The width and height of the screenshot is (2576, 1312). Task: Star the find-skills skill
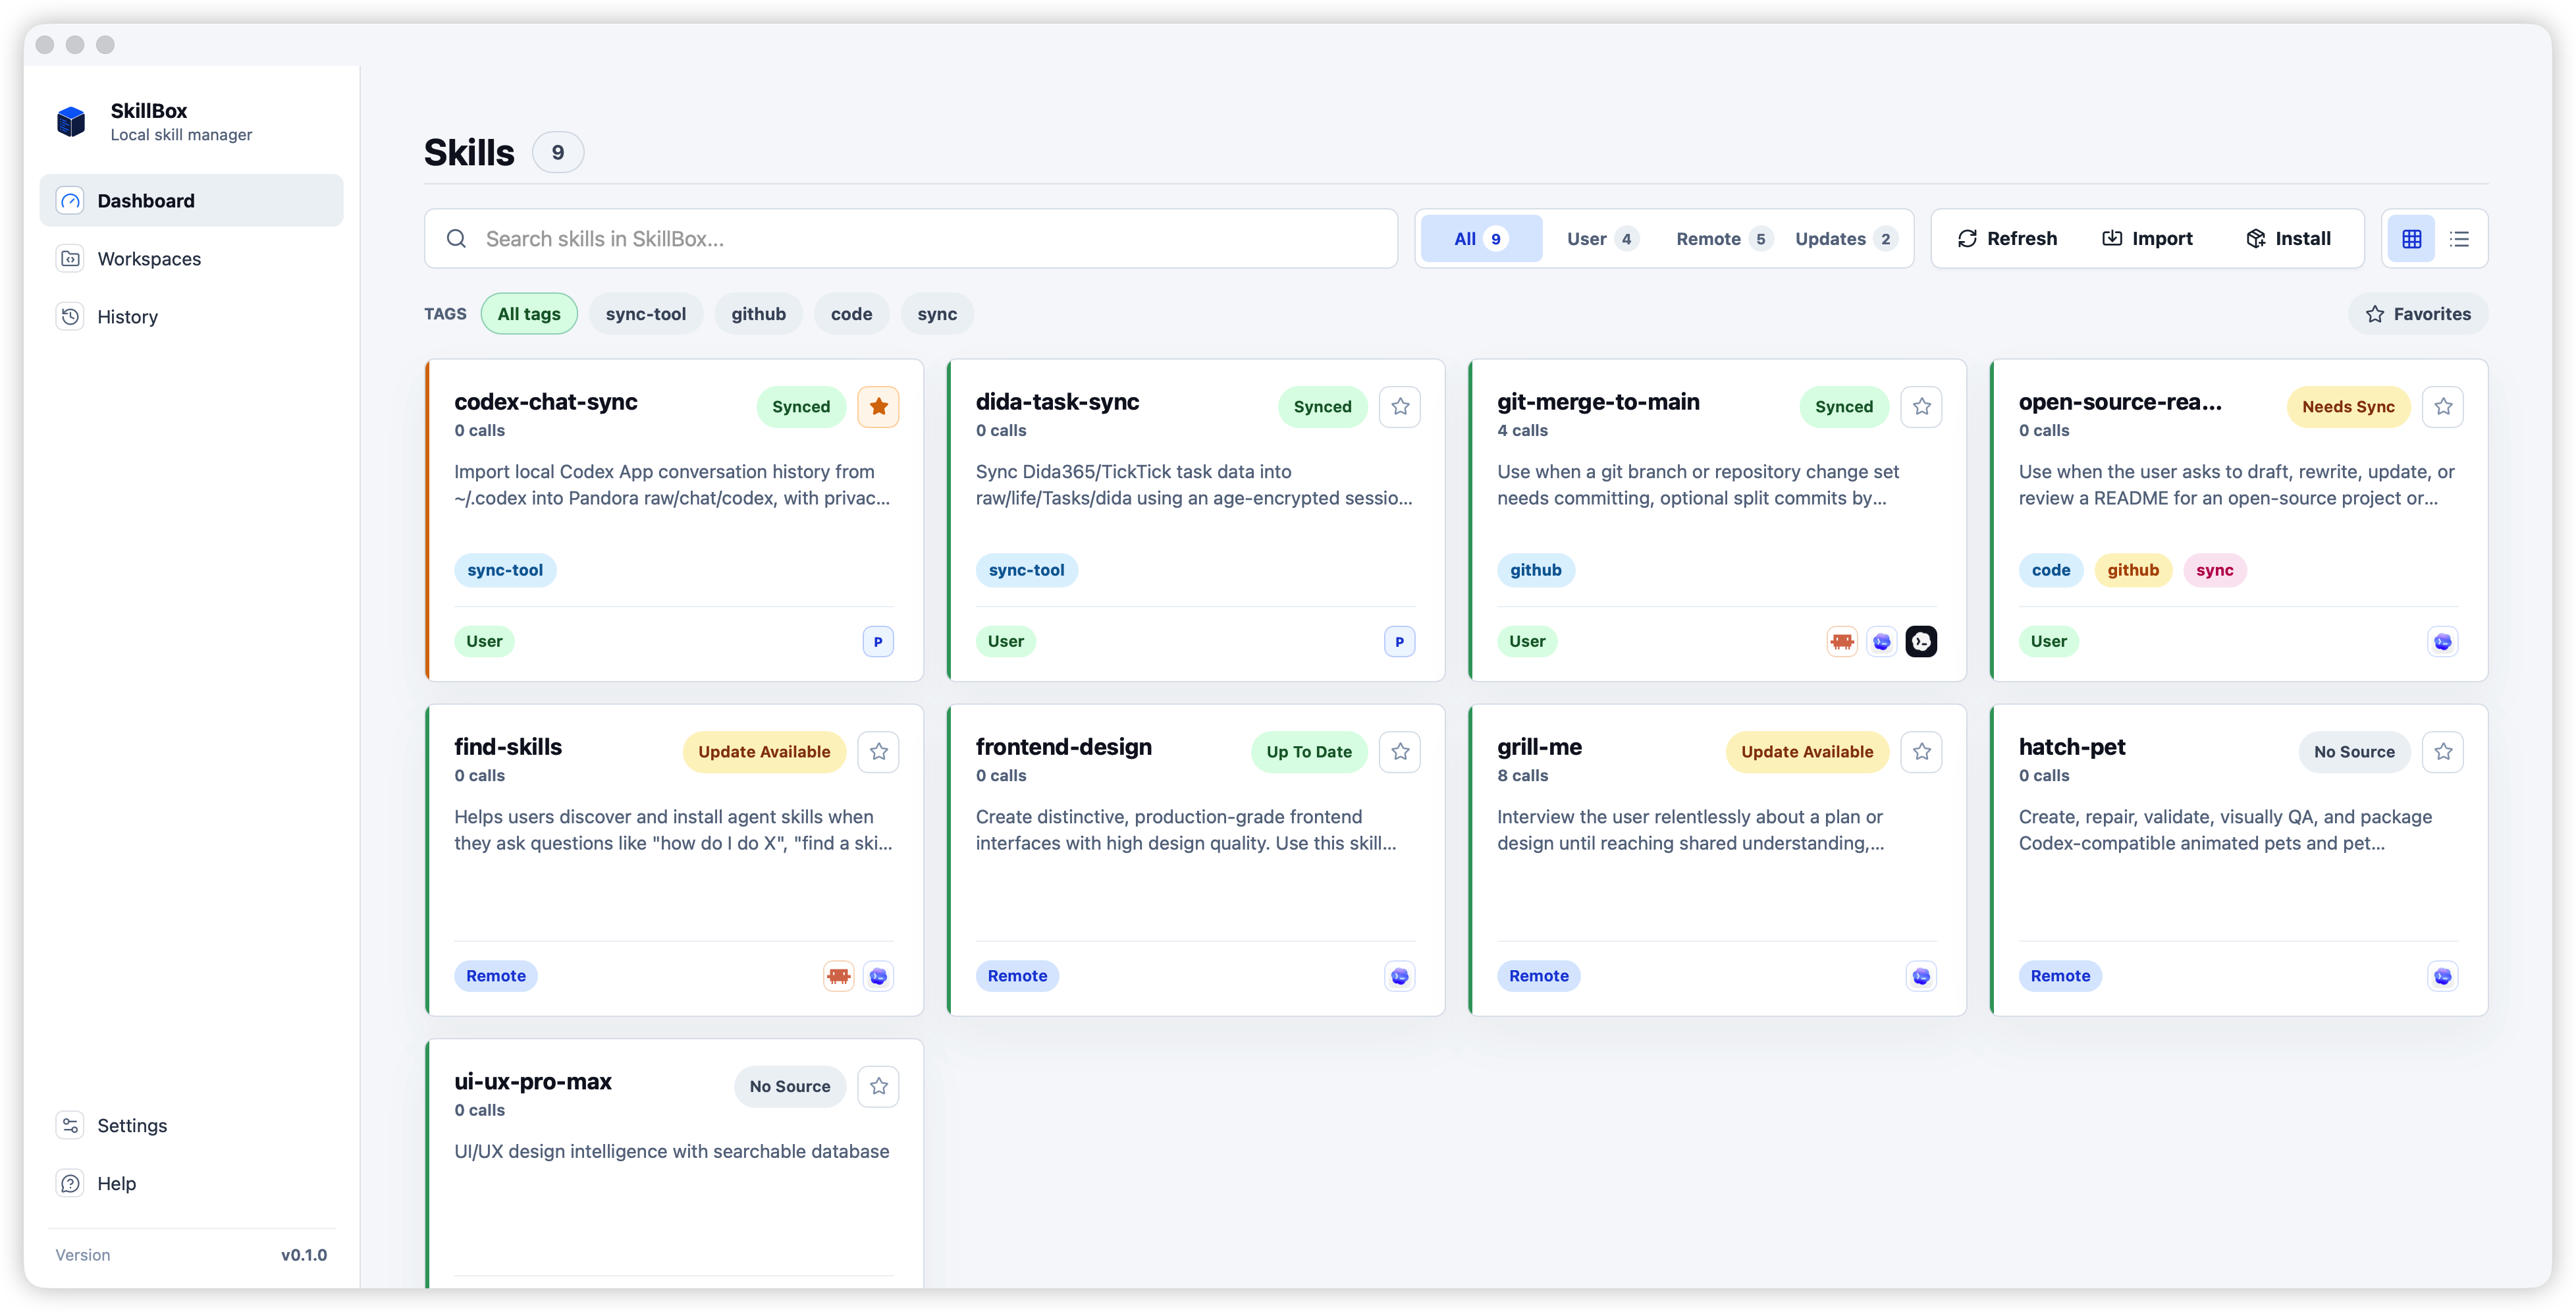878,752
